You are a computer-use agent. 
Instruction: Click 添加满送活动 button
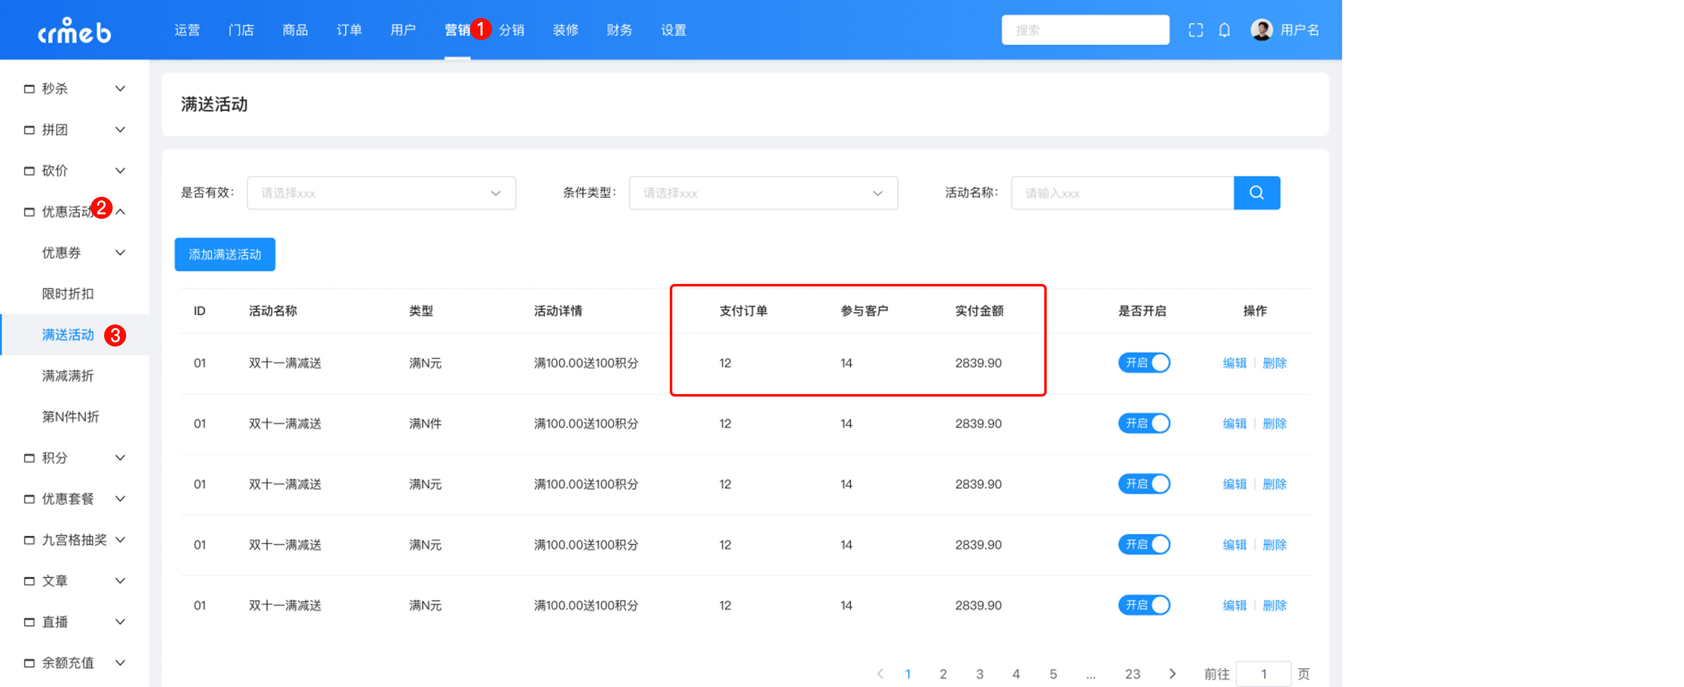[x=225, y=254]
